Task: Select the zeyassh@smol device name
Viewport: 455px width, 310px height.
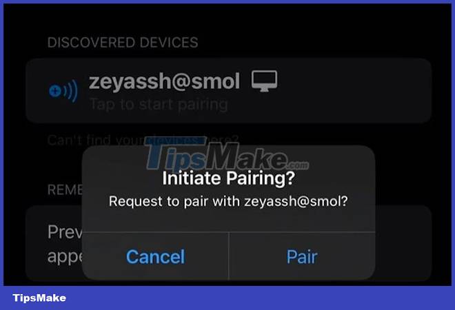Action: (164, 81)
